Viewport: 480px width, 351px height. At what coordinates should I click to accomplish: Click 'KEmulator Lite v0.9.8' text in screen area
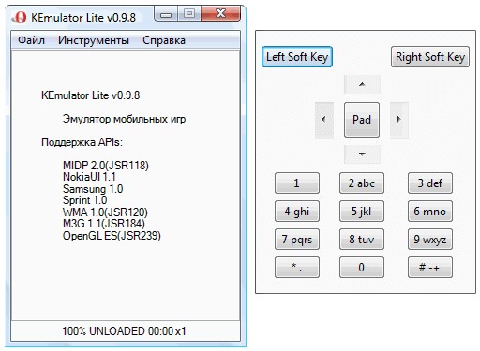(90, 95)
